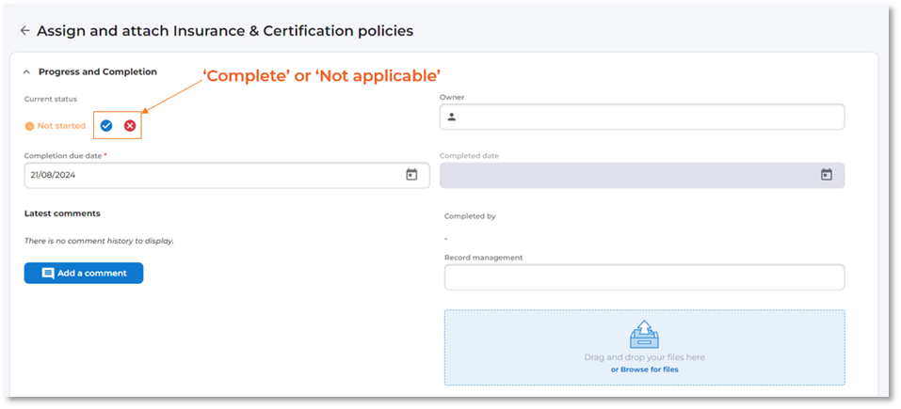
Task: Click the calendar icon in the Completed date field
Action: pyautogui.click(x=826, y=175)
